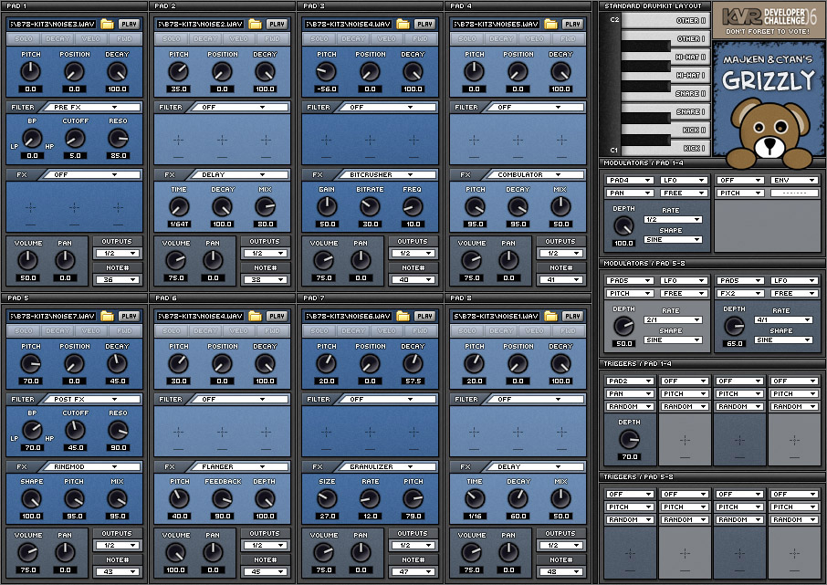Click Pad 5 filter BP mode knob
Viewport: 827px width, 585px height.
click(x=32, y=431)
